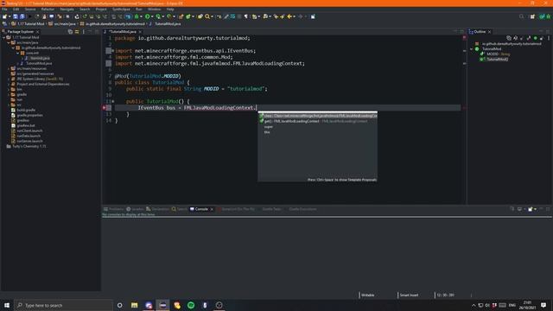Collapse TutorialMod constructor at line 11
The image size is (553, 311).
click(x=113, y=102)
